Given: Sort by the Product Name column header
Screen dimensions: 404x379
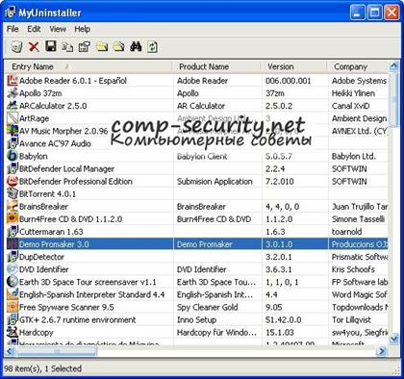Looking at the screenshot, I should (216, 66).
